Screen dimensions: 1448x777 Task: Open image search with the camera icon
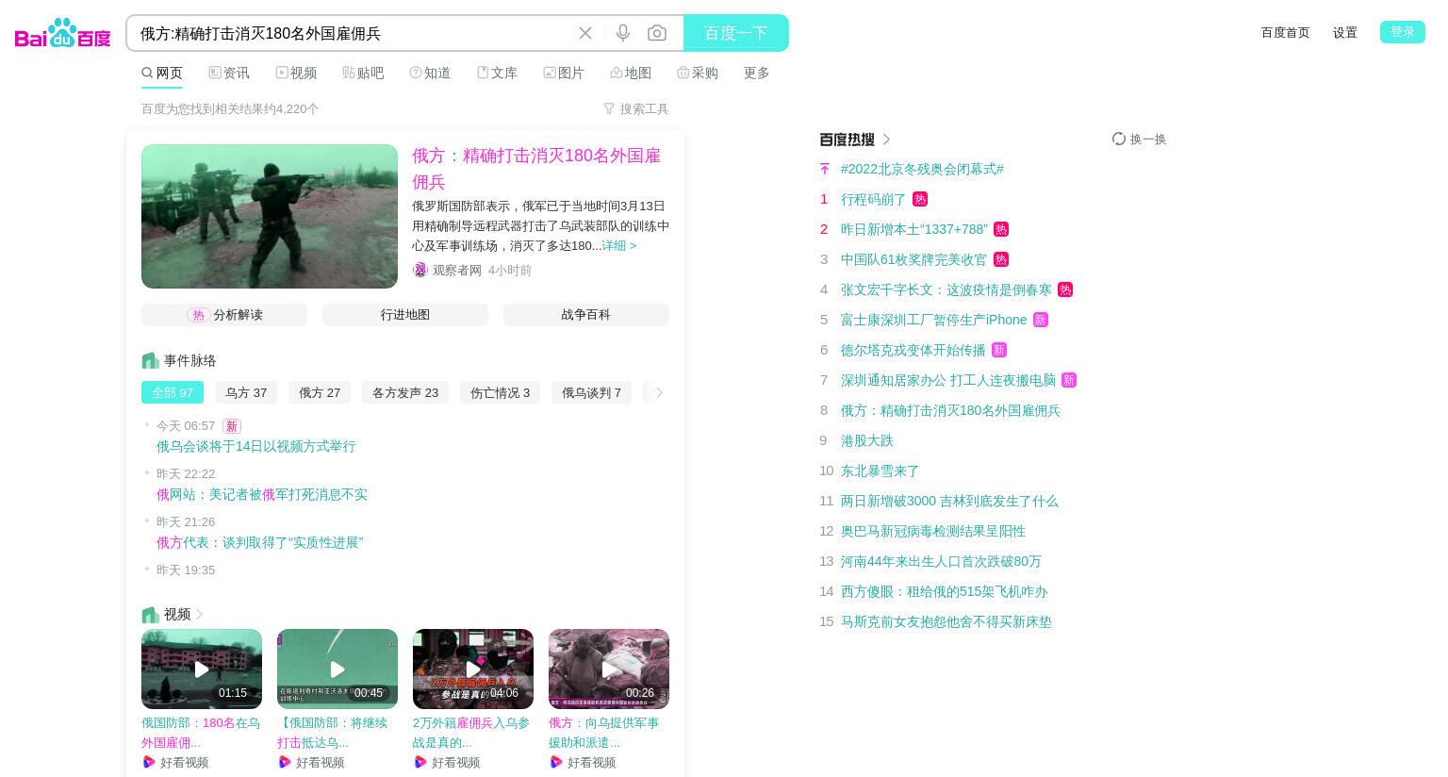[657, 33]
